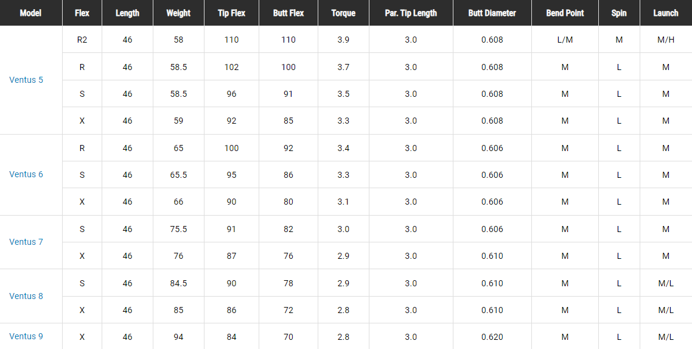Click the Model column header
This screenshot has width=692, height=349.
point(30,13)
